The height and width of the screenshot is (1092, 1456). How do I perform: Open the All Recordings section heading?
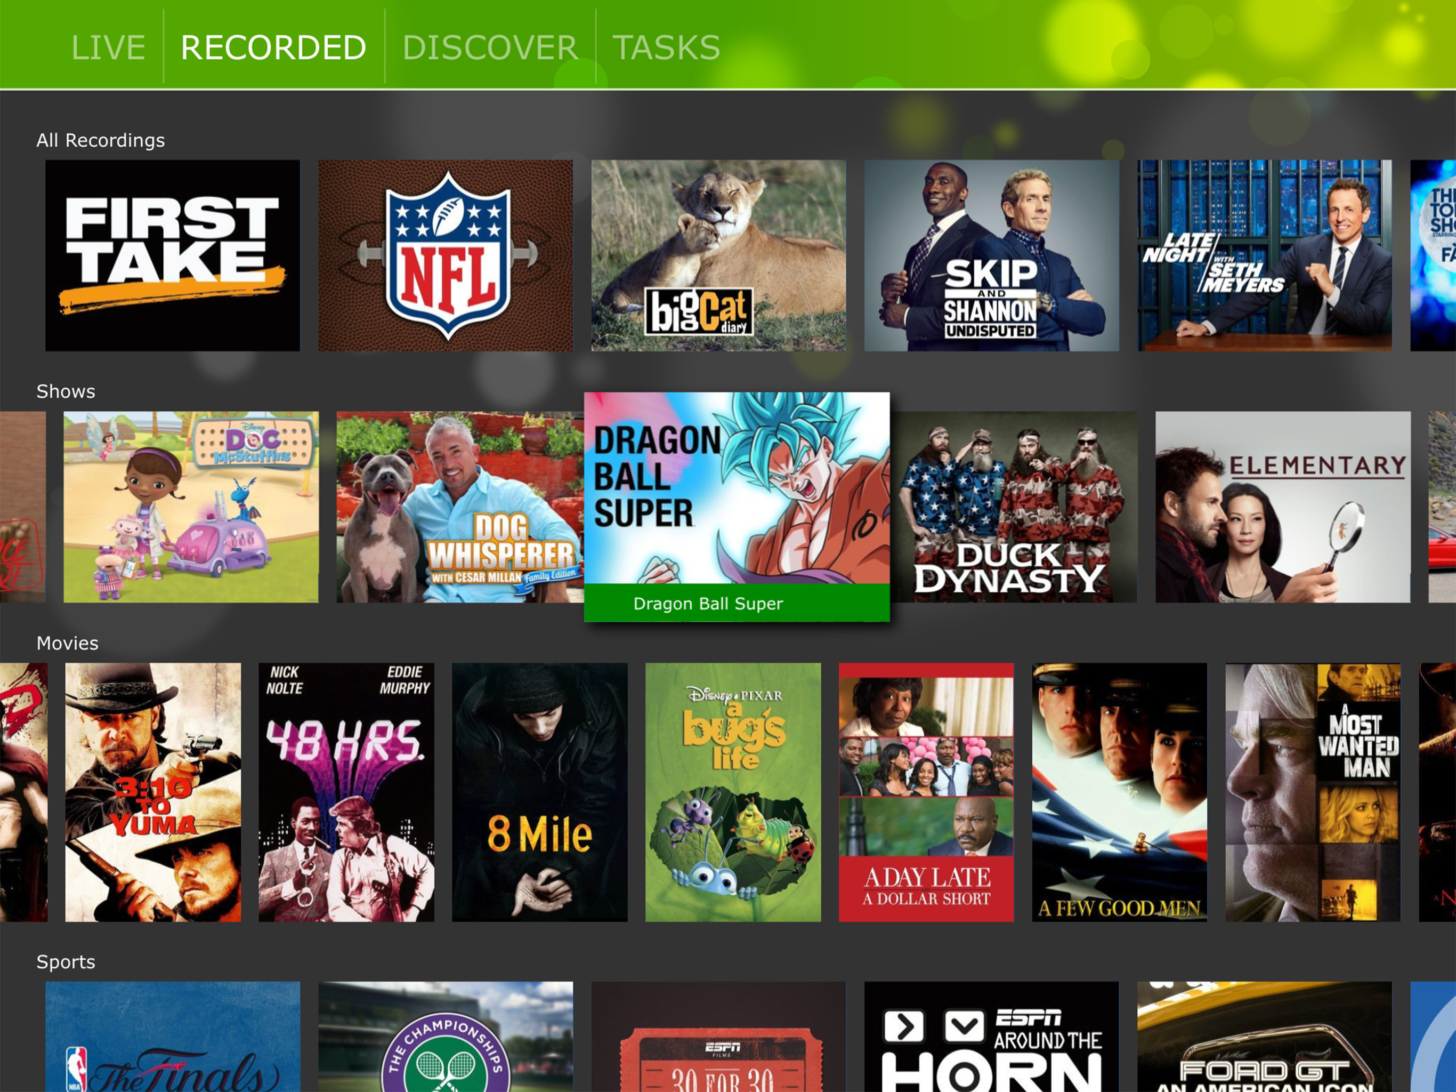click(x=101, y=140)
